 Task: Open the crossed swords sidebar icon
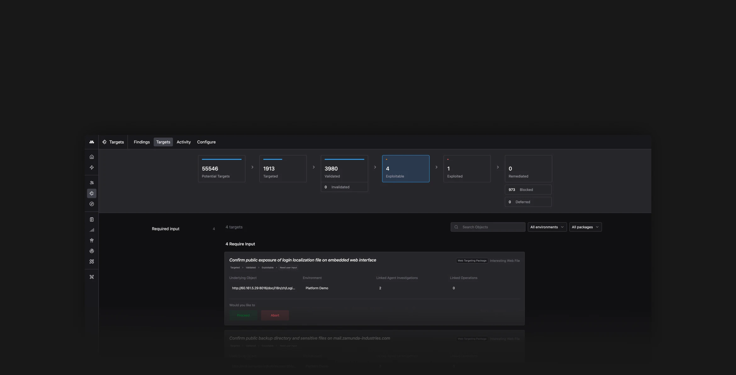(x=92, y=277)
